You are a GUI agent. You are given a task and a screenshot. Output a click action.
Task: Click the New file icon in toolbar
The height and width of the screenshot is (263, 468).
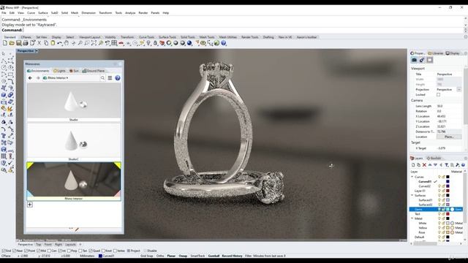click(5, 43)
